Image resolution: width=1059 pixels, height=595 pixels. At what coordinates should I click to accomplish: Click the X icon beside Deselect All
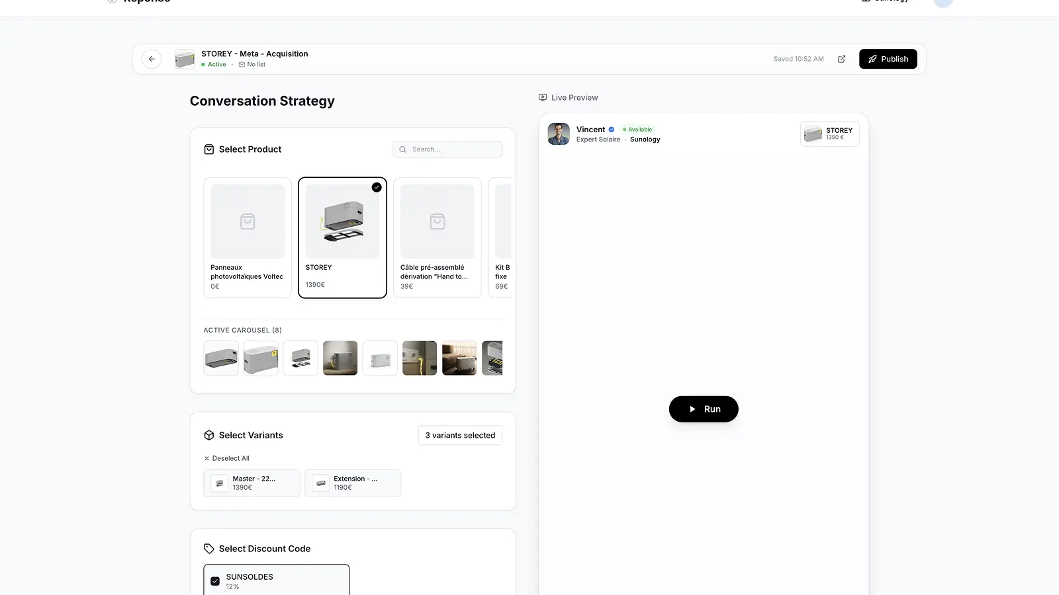tap(207, 458)
